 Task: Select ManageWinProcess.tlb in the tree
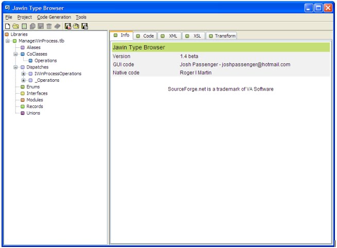(41, 41)
